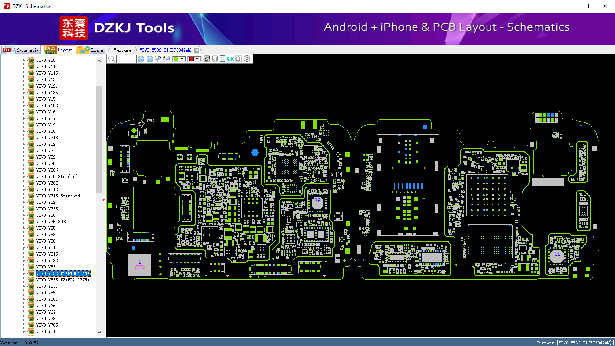
Task: Click the blue stacked-lines toolbar icon
Action: click(x=223, y=59)
